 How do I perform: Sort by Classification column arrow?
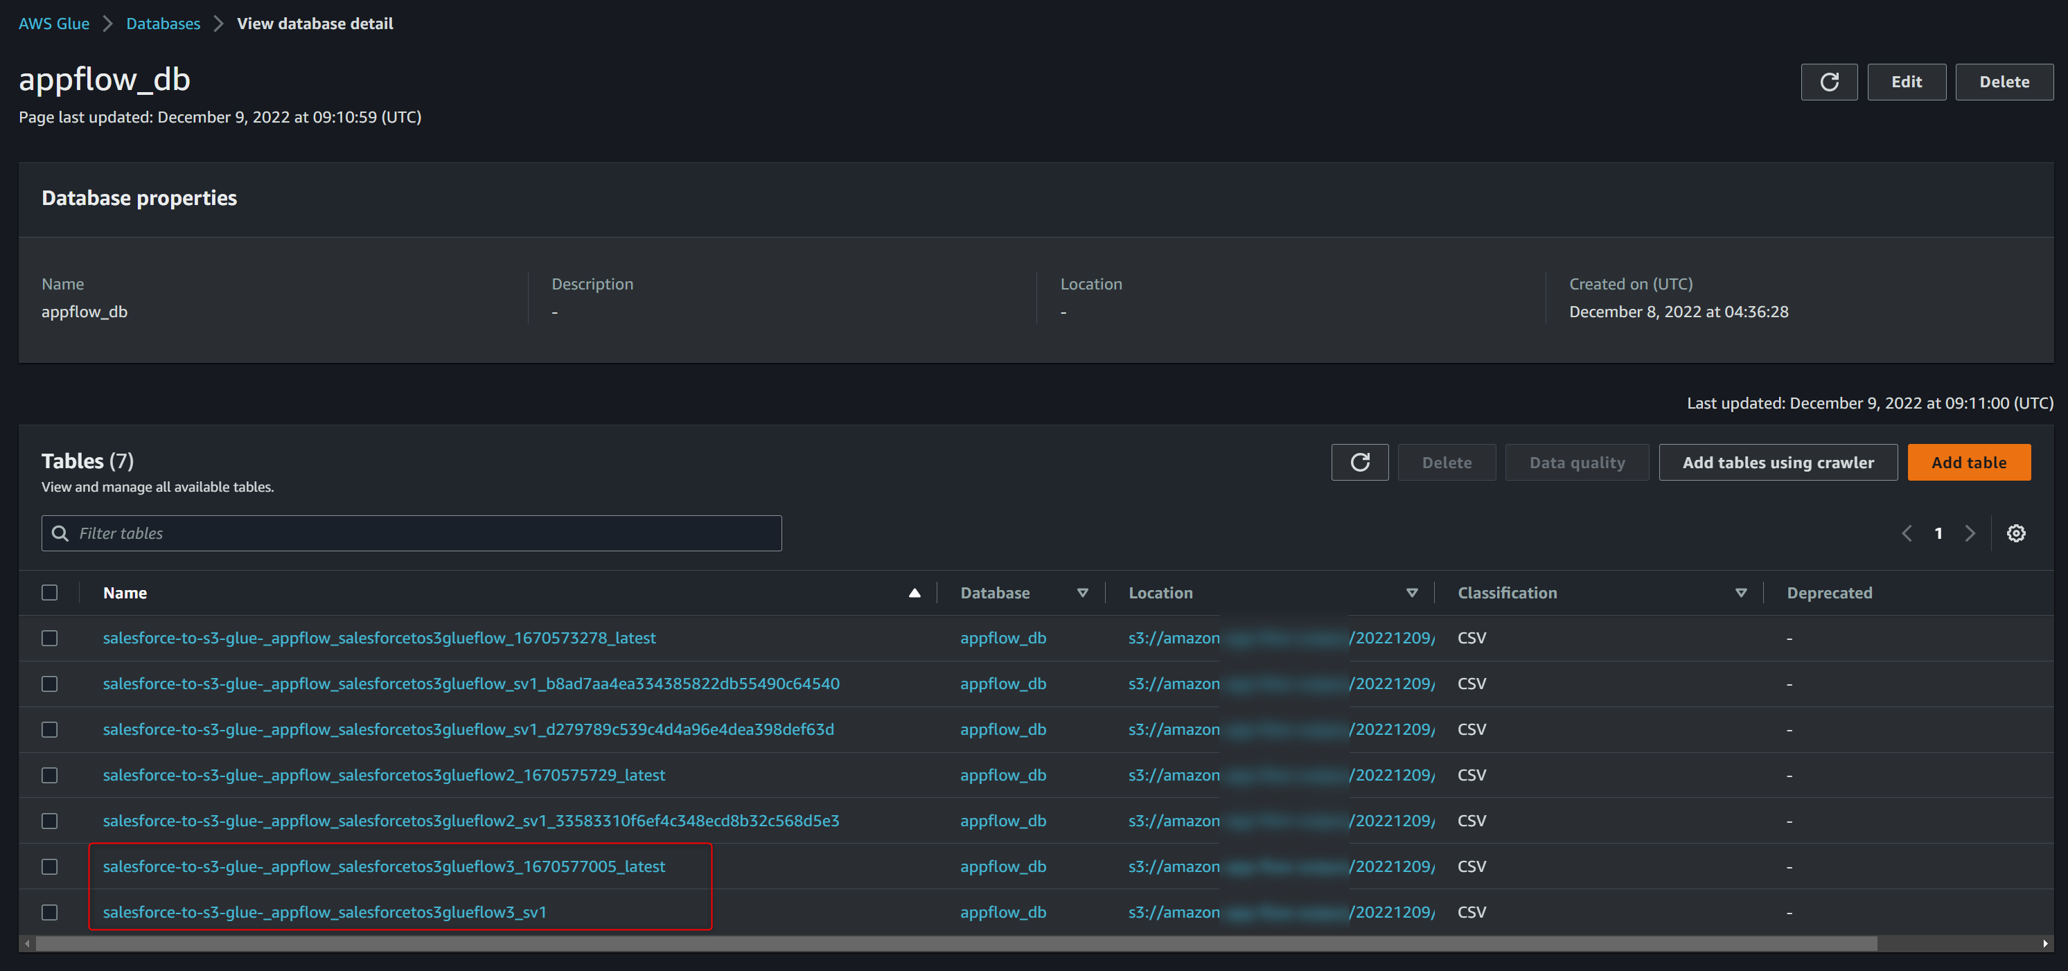(x=1740, y=593)
